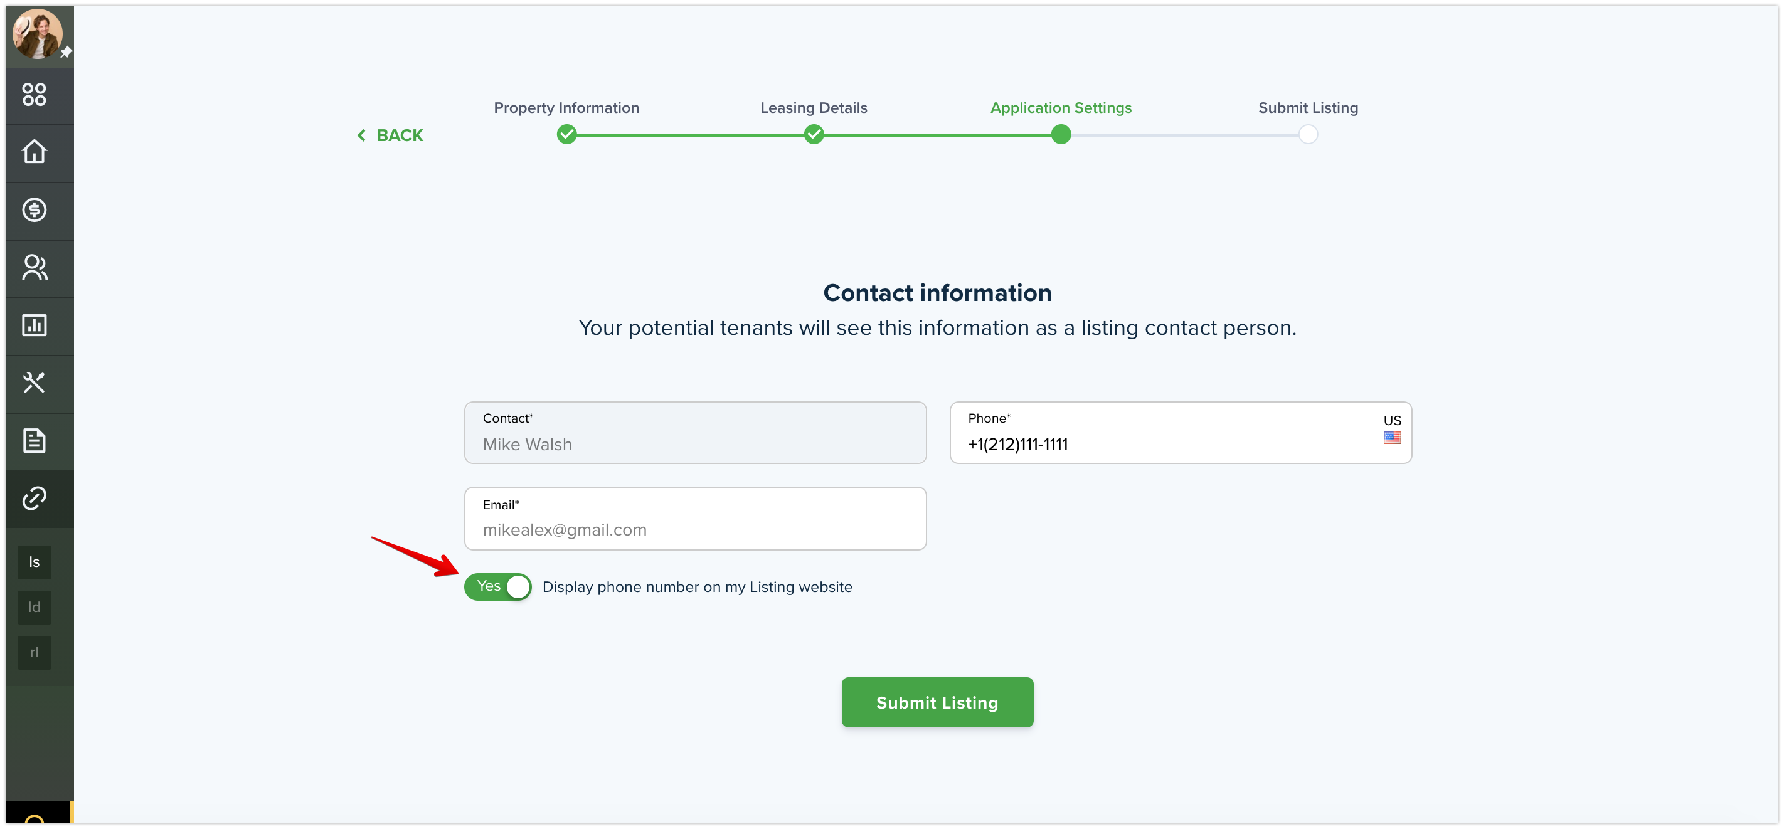Open the US country flag selector
This screenshot has height=829, width=1784.
(1391, 430)
